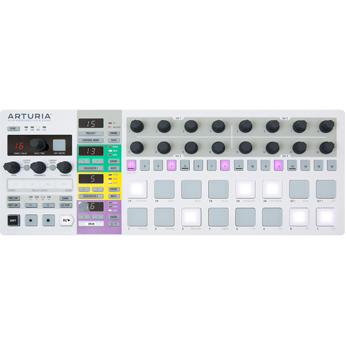Tap the E Alternate drum pad
The image size is (346, 346).
click(191, 216)
